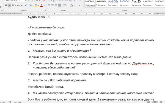The height and width of the screenshot is (103, 165).
Task: Open Абзац dialog launcher
Action: pos(81,10)
